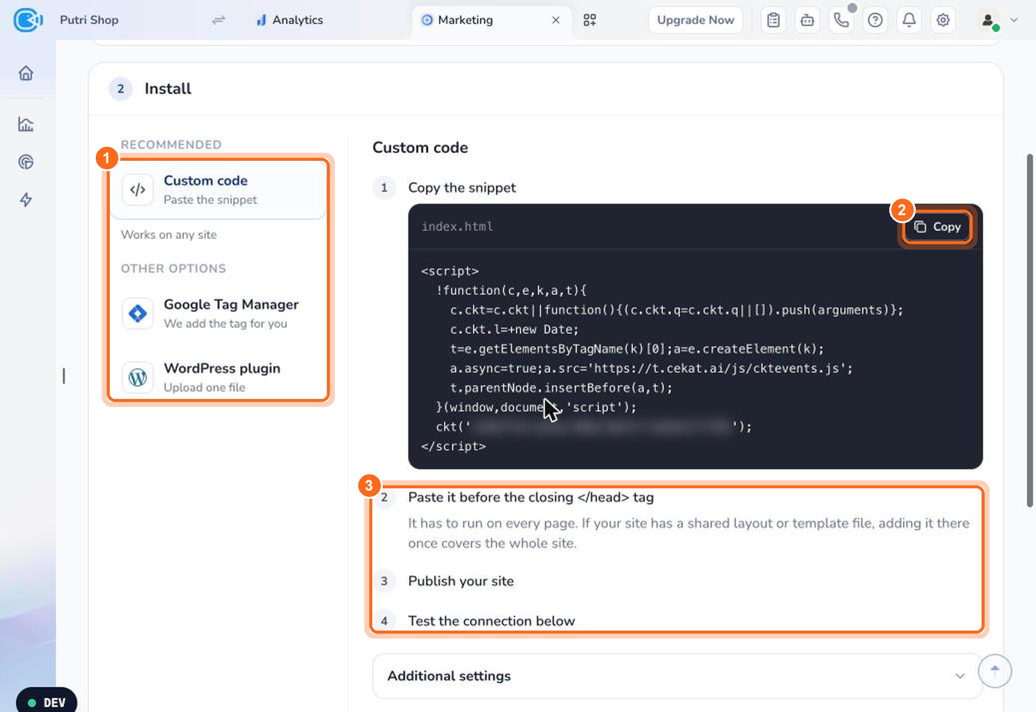Open the add-apps grid icon

[x=590, y=20]
